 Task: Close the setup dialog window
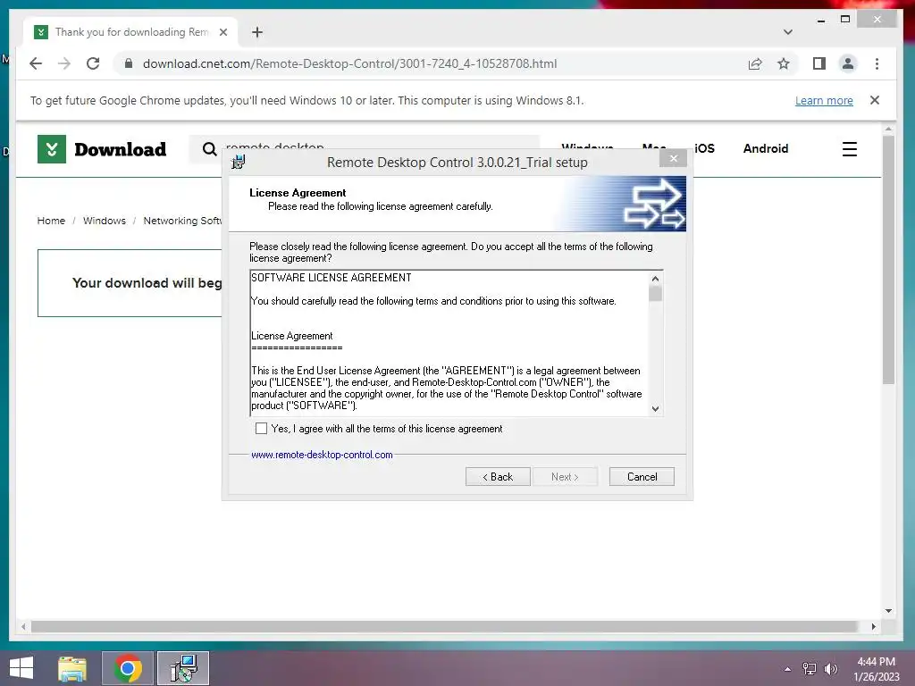(x=674, y=159)
